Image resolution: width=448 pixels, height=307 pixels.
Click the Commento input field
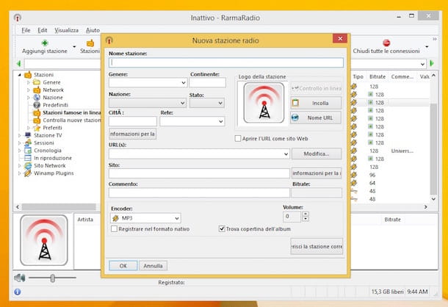(x=199, y=192)
